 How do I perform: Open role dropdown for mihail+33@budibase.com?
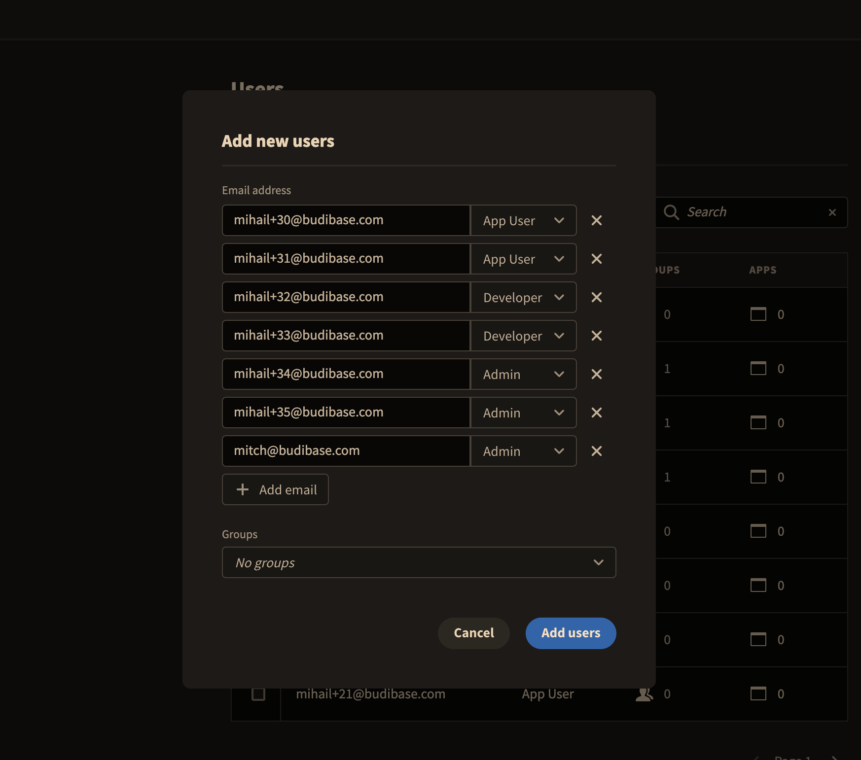pyautogui.click(x=523, y=336)
